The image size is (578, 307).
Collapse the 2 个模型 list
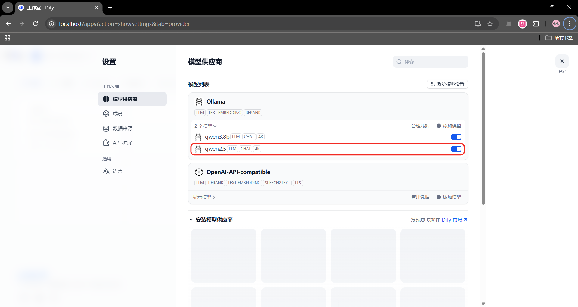206,126
